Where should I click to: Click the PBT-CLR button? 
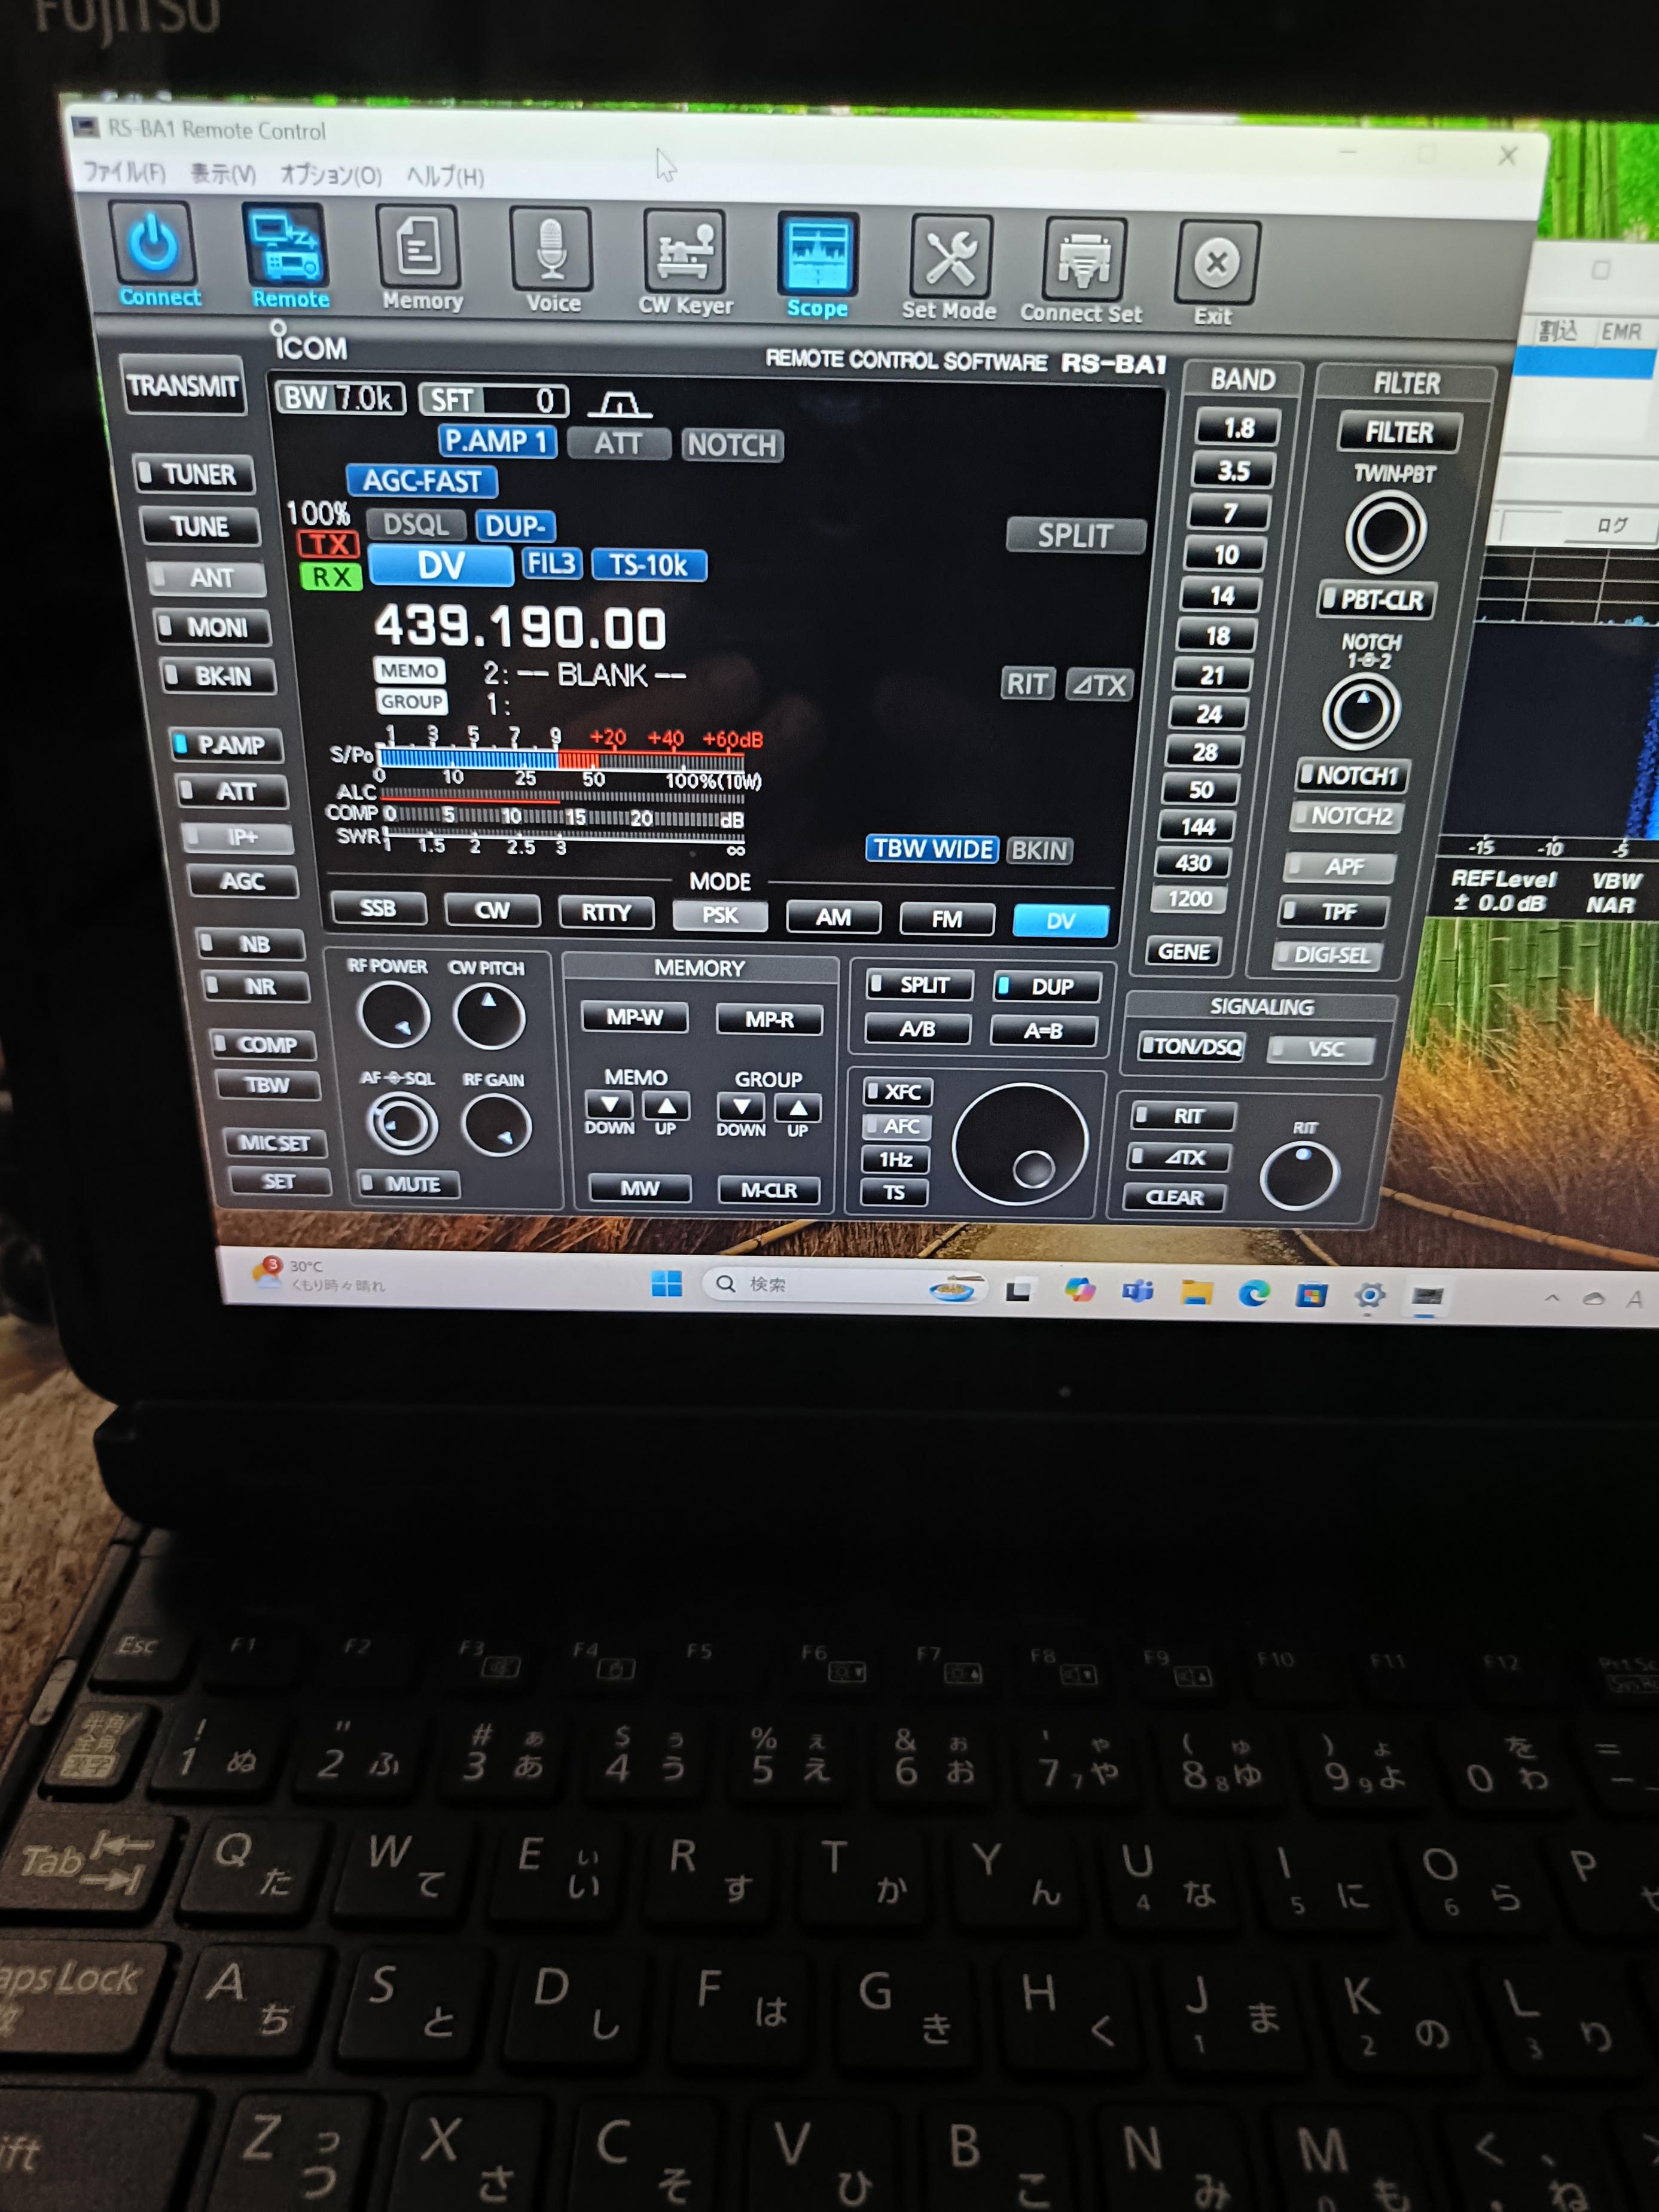pos(1378,600)
